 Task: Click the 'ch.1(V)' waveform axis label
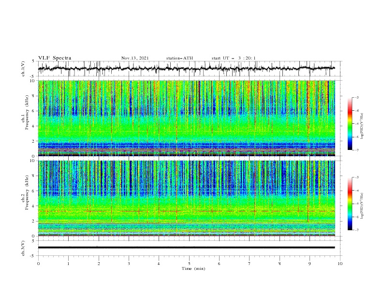[x=23, y=69]
